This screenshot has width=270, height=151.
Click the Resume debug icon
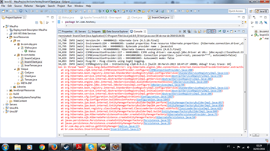coord(32,11)
